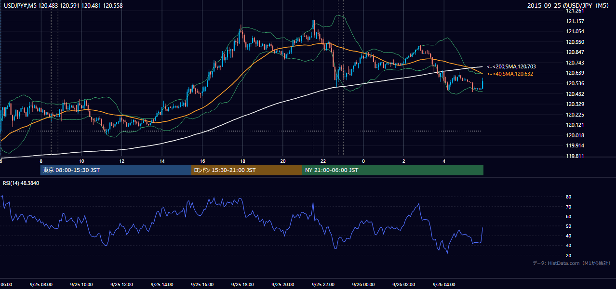Click RSI scale value 30
This screenshot has height=289, width=616.
569,246
